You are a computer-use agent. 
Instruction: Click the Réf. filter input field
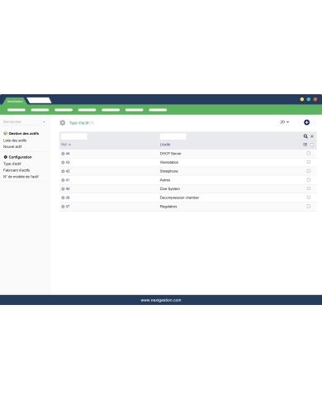[74, 136]
